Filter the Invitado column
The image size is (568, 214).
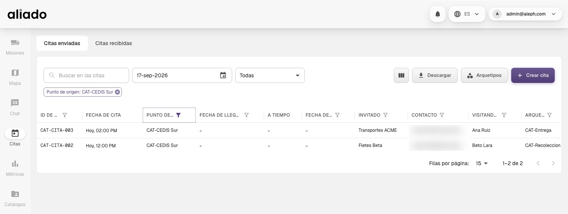[385, 115]
